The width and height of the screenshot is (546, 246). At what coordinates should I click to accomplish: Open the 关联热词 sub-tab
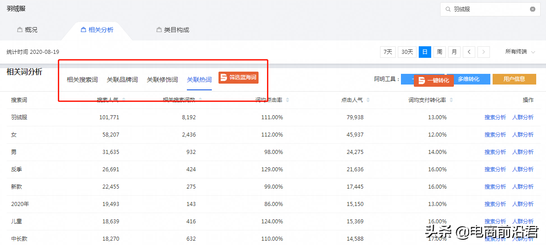pos(199,80)
